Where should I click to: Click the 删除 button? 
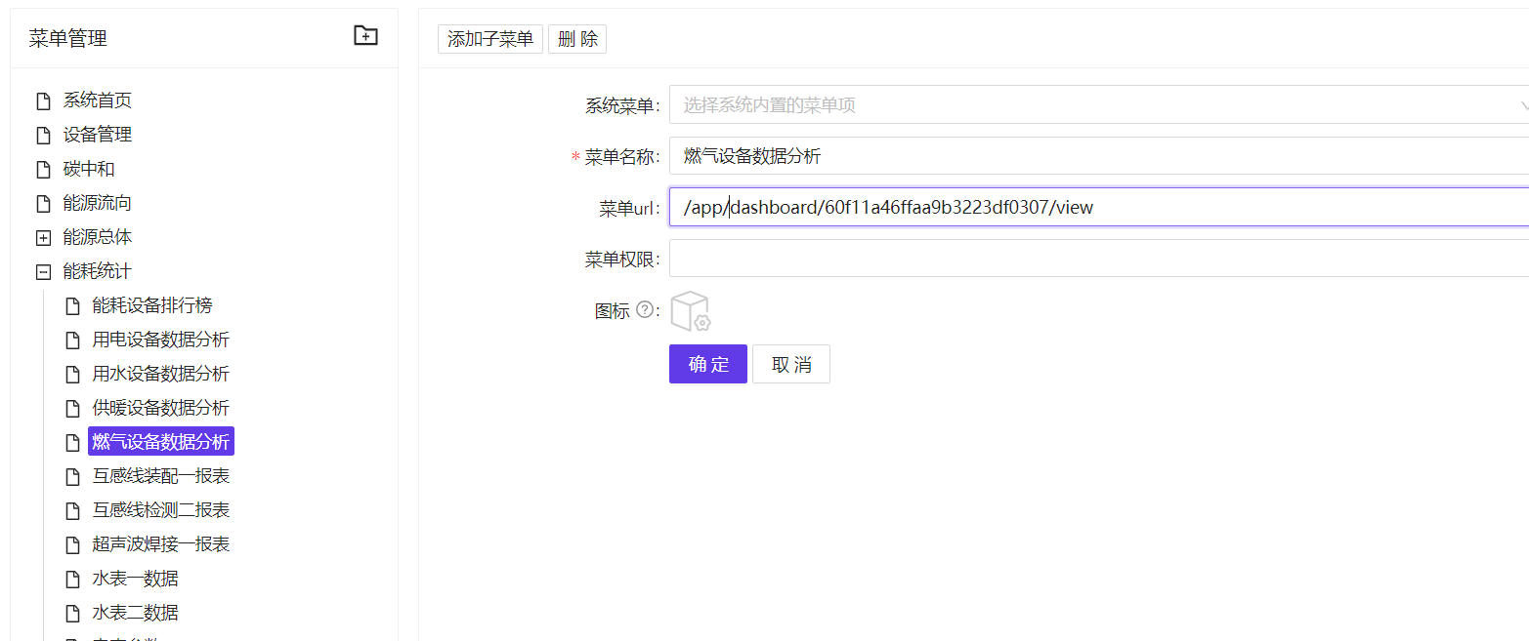point(576,39)
